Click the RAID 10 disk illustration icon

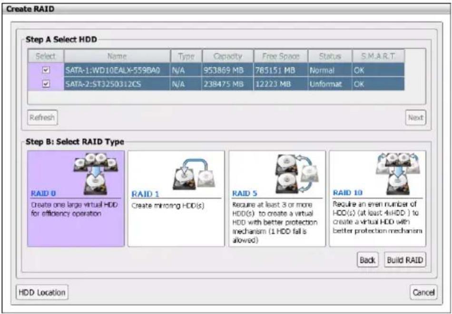398,173
